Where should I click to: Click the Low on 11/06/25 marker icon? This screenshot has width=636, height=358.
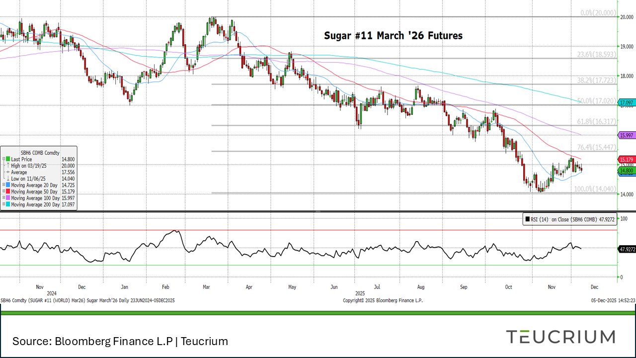click(8, 179)
